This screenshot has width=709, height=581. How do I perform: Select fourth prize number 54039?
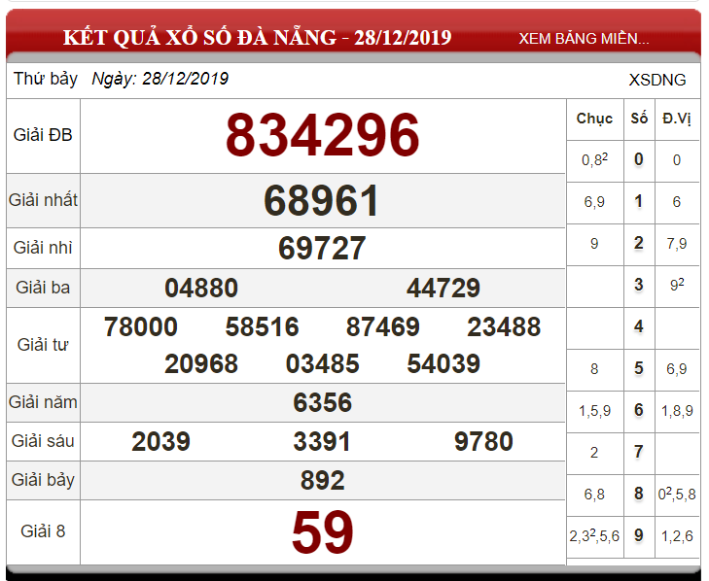pos(443,363)
